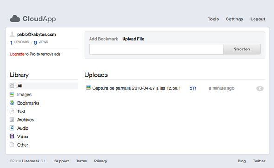Click the Audio music note icon
Image resolution: width=274 pixels, height=168 pixels.
(x=12, y=128)
